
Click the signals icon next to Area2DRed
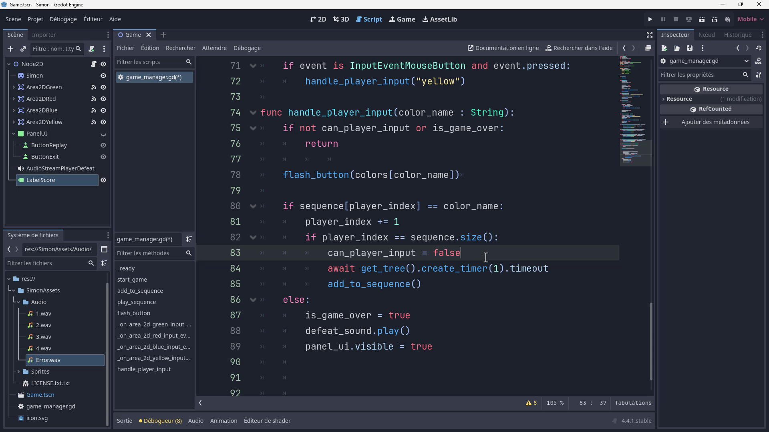tap(94, 99)
